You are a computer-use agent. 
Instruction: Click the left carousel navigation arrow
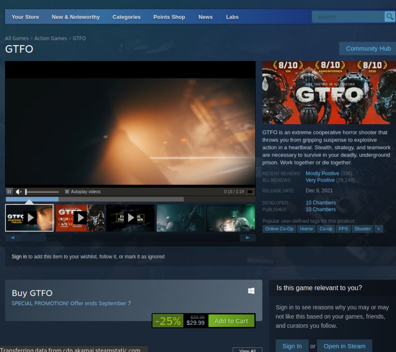point(13,238)
